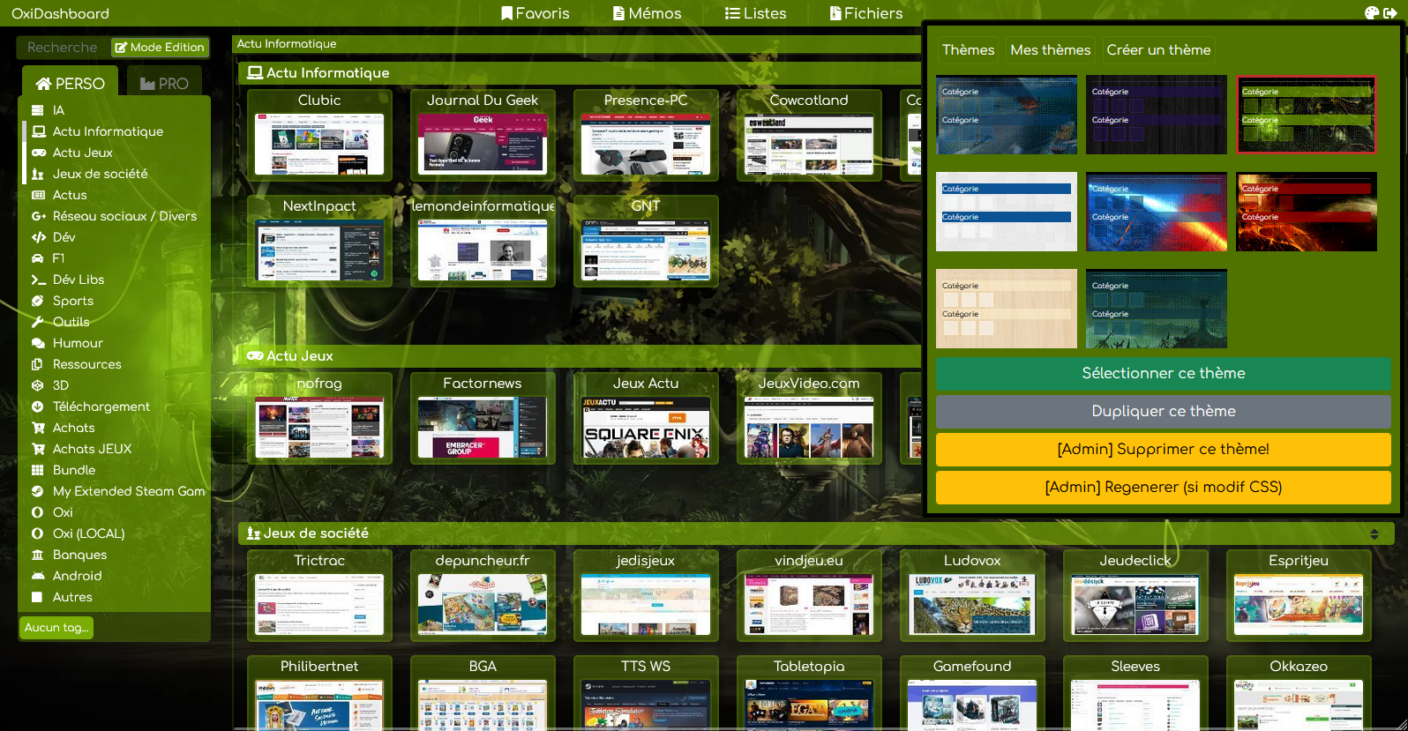Open the Créer un thème tab
The height and width of the screenshot is (731, 1408).
[1158, 50]
